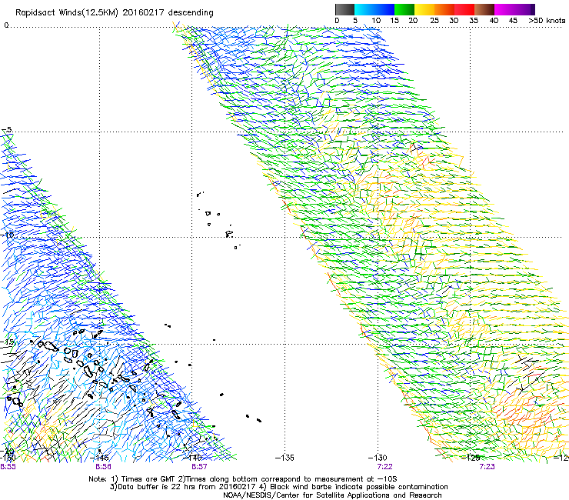
Task: Click the purple '7:23' pass time label
Action: [x=487, y=467]
